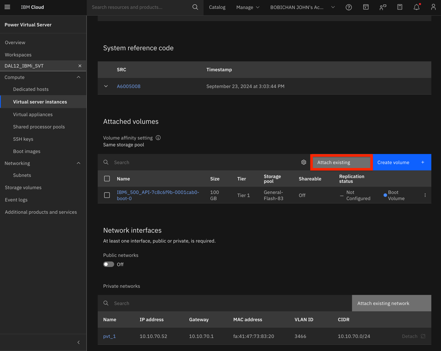This screenshot has height=351, width=441.
Task: View notifications via the bell icon
Action: [x=416, y=7]
